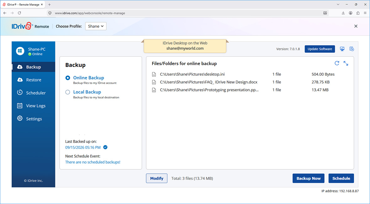Image resolution: width=370 pixels, height=204 pixels.
Task: Click the Modify button
Action: click(x=157, y=178)
